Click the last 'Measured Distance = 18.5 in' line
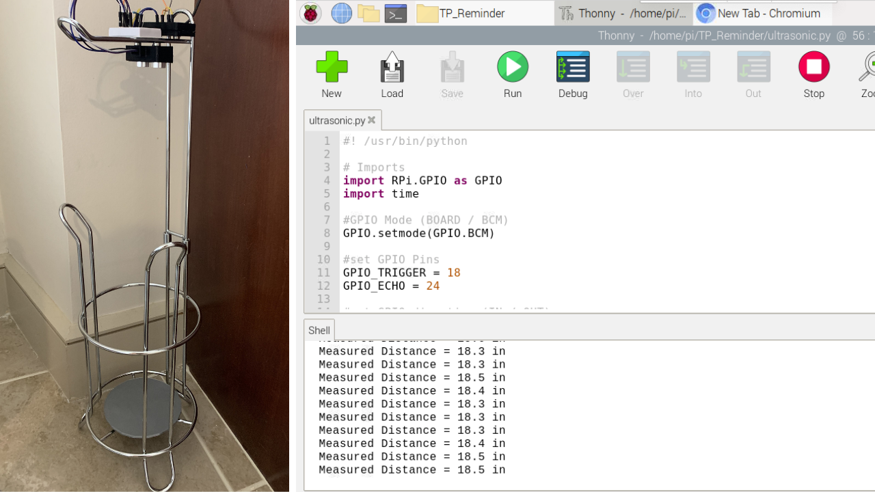This screenshot has height=492, width=875. point(412,470)
